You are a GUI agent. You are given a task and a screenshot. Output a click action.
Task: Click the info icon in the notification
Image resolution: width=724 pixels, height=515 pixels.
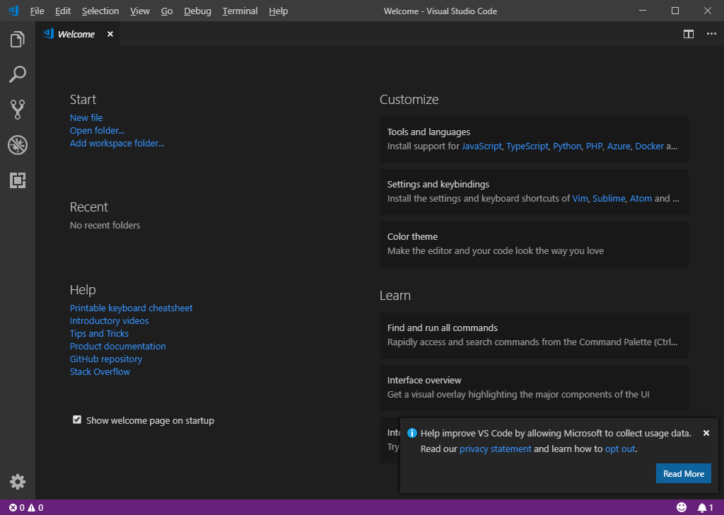coord(412,433)
